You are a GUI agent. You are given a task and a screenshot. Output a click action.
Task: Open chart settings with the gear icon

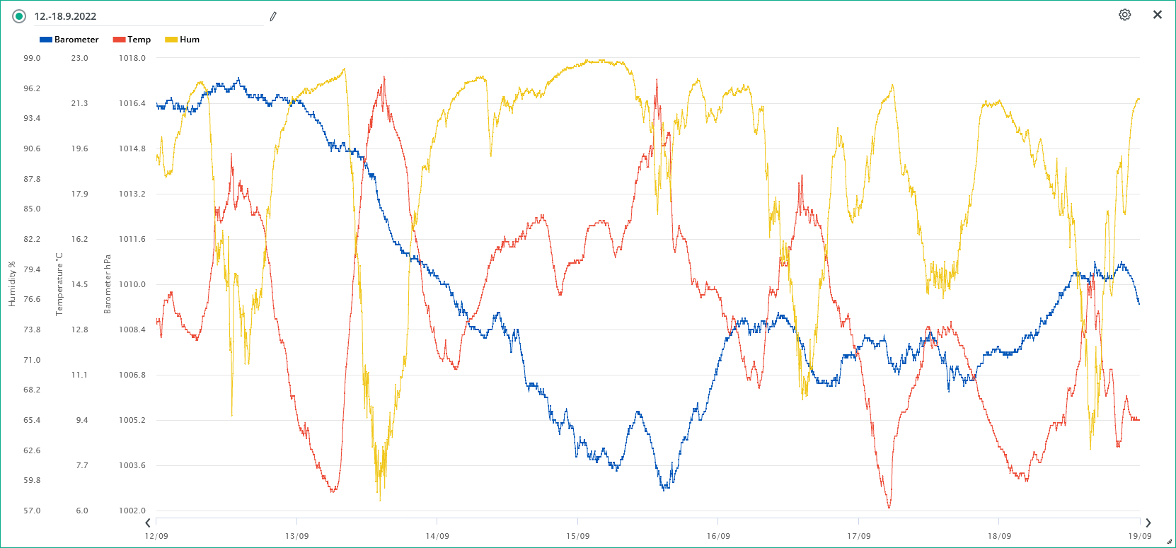coord(1124,15)
